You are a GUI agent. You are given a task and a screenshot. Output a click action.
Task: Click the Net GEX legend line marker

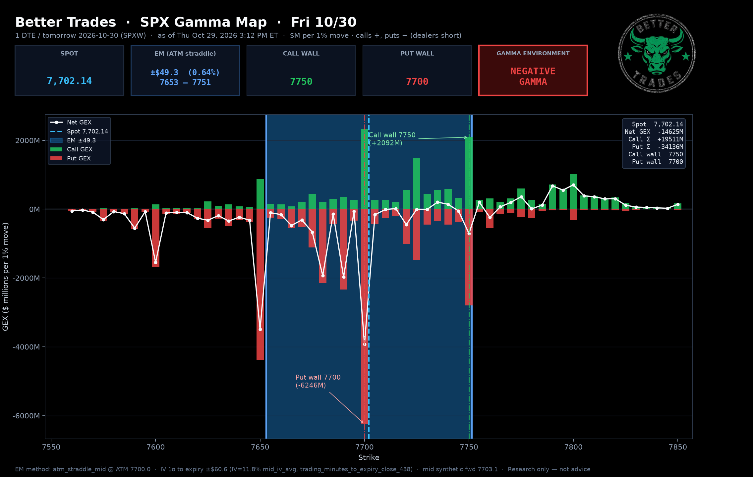pos(56,122)
